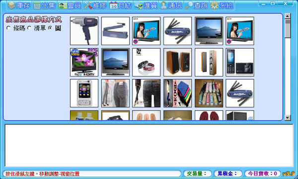This screenshot has width=298, height=179.
Task: Open the 系統 gear settings section
Action: coord(222,5)
